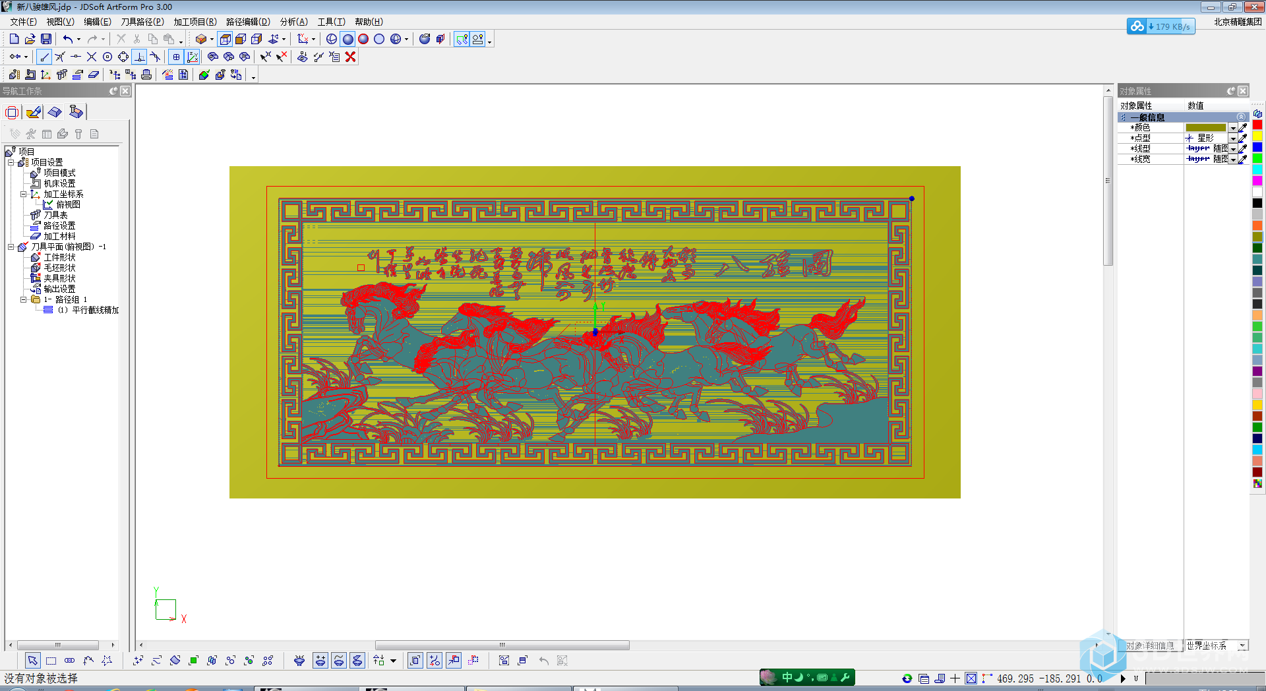Open the 刀具路径(P) menu
Viewport: 1266px width, 691px height.
[x=142, y=22]
